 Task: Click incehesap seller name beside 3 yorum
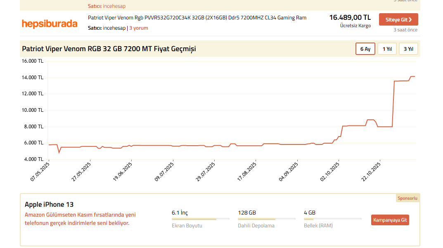pos(114,28)
